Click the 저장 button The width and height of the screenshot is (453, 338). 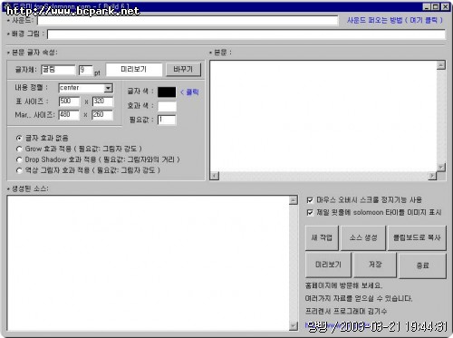click(375, 265)
